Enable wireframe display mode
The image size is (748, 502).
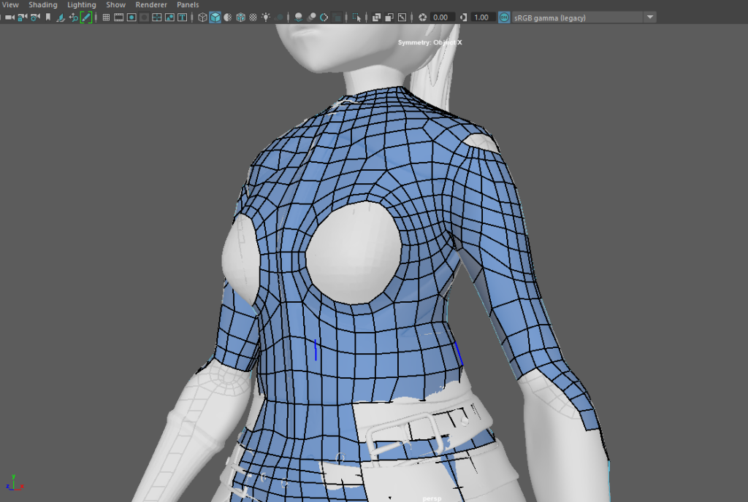click(203, 17)
